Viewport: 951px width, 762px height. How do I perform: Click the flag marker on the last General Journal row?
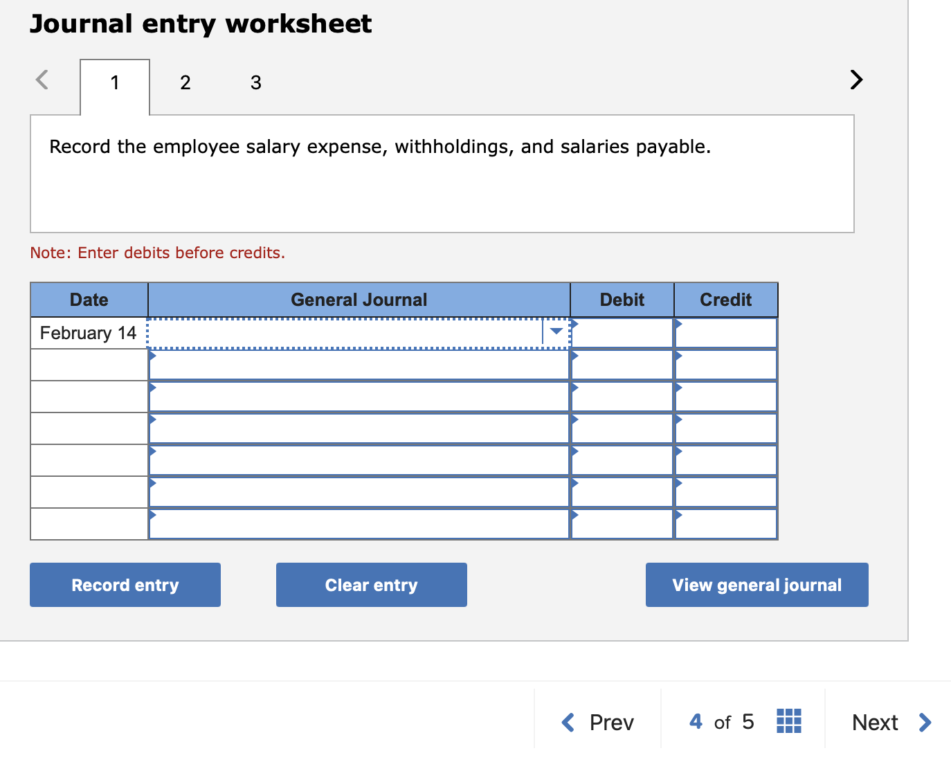tap(152, 515)
